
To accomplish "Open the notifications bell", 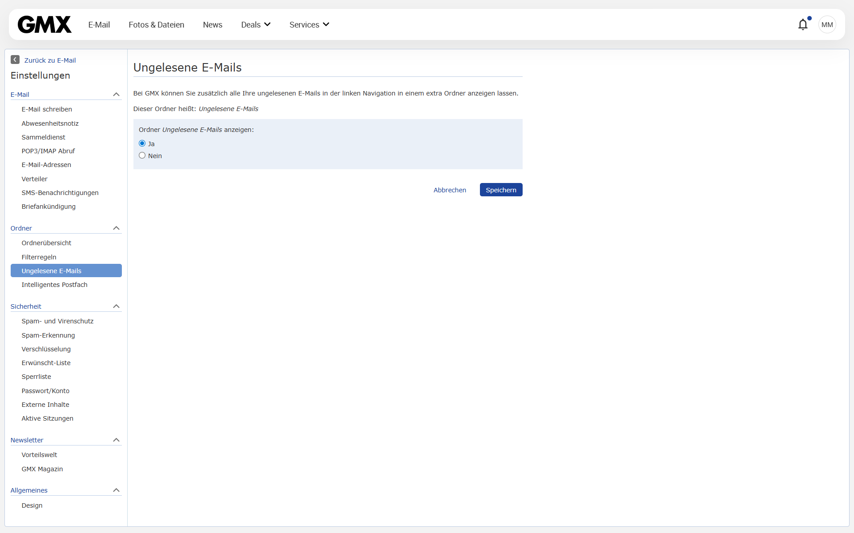I will point(803,24).
